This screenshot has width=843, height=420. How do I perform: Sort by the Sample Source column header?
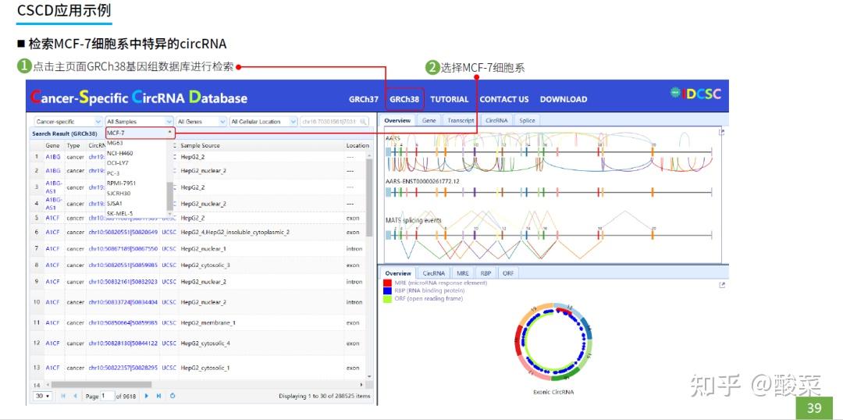click(200, 145)
